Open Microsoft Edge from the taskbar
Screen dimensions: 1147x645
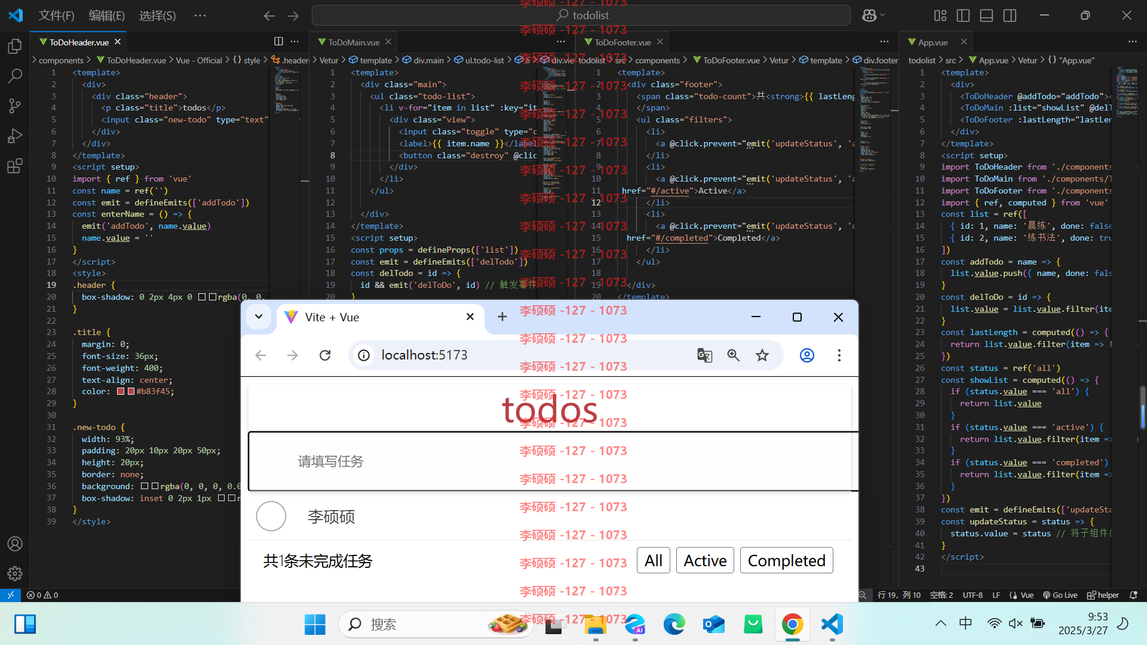coord(674,625)
